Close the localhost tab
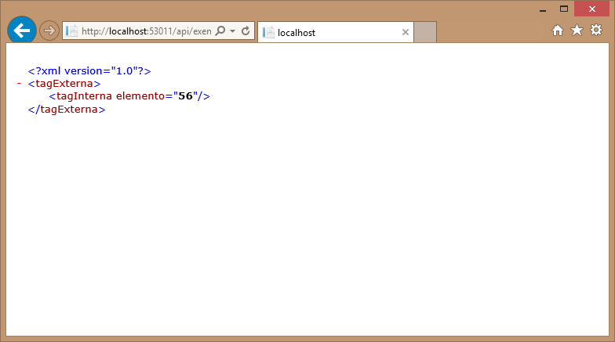This screenshot has width=615, height=342. 406,33
